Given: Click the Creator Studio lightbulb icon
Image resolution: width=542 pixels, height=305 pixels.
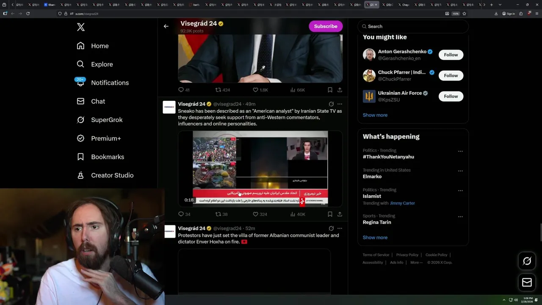Looking at the screenshot, I should (x=80, y=175).
